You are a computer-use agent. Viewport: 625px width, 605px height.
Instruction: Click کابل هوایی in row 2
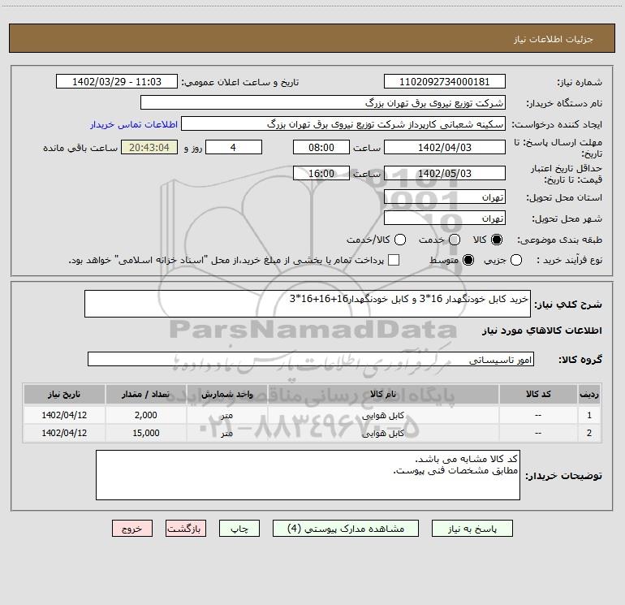coord(383,433)
